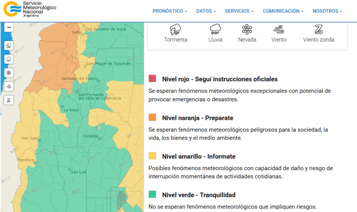357x212 pixels.
Task: Open the COMUNICACIÓN menu
Action: click(x=283, y=11)
